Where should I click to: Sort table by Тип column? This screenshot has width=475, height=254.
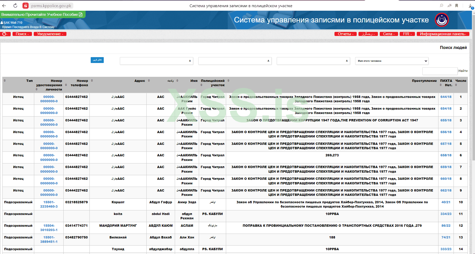point(5,81)
